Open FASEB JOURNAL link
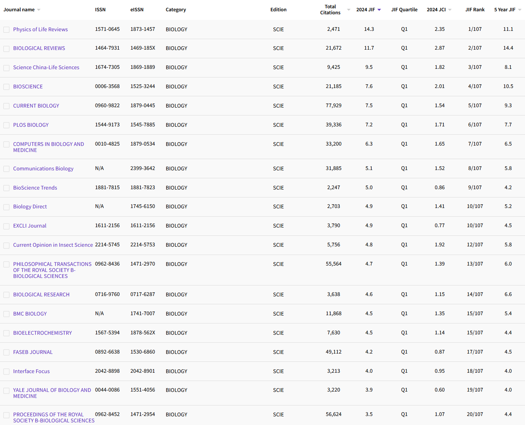The width and height of the screenshot is (525, 425). click(33, 352)
